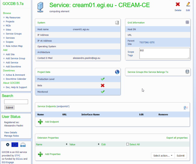Click the Beta red cross icon
The width and height of the screenshot is (196, 164).
[x=103, y=85]
